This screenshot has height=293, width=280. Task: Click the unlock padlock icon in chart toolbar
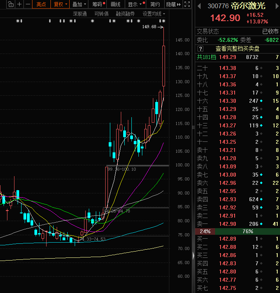point(11,4)
